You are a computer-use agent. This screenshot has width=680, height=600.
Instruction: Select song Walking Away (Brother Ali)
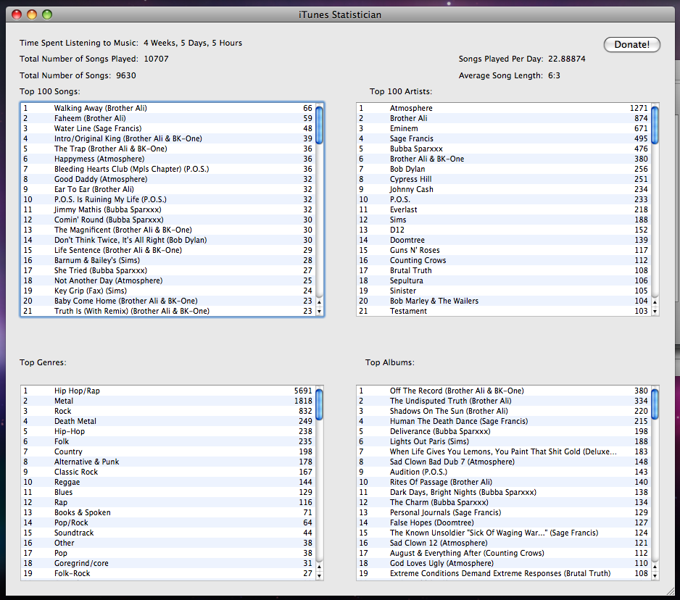(x=168, y=108)
